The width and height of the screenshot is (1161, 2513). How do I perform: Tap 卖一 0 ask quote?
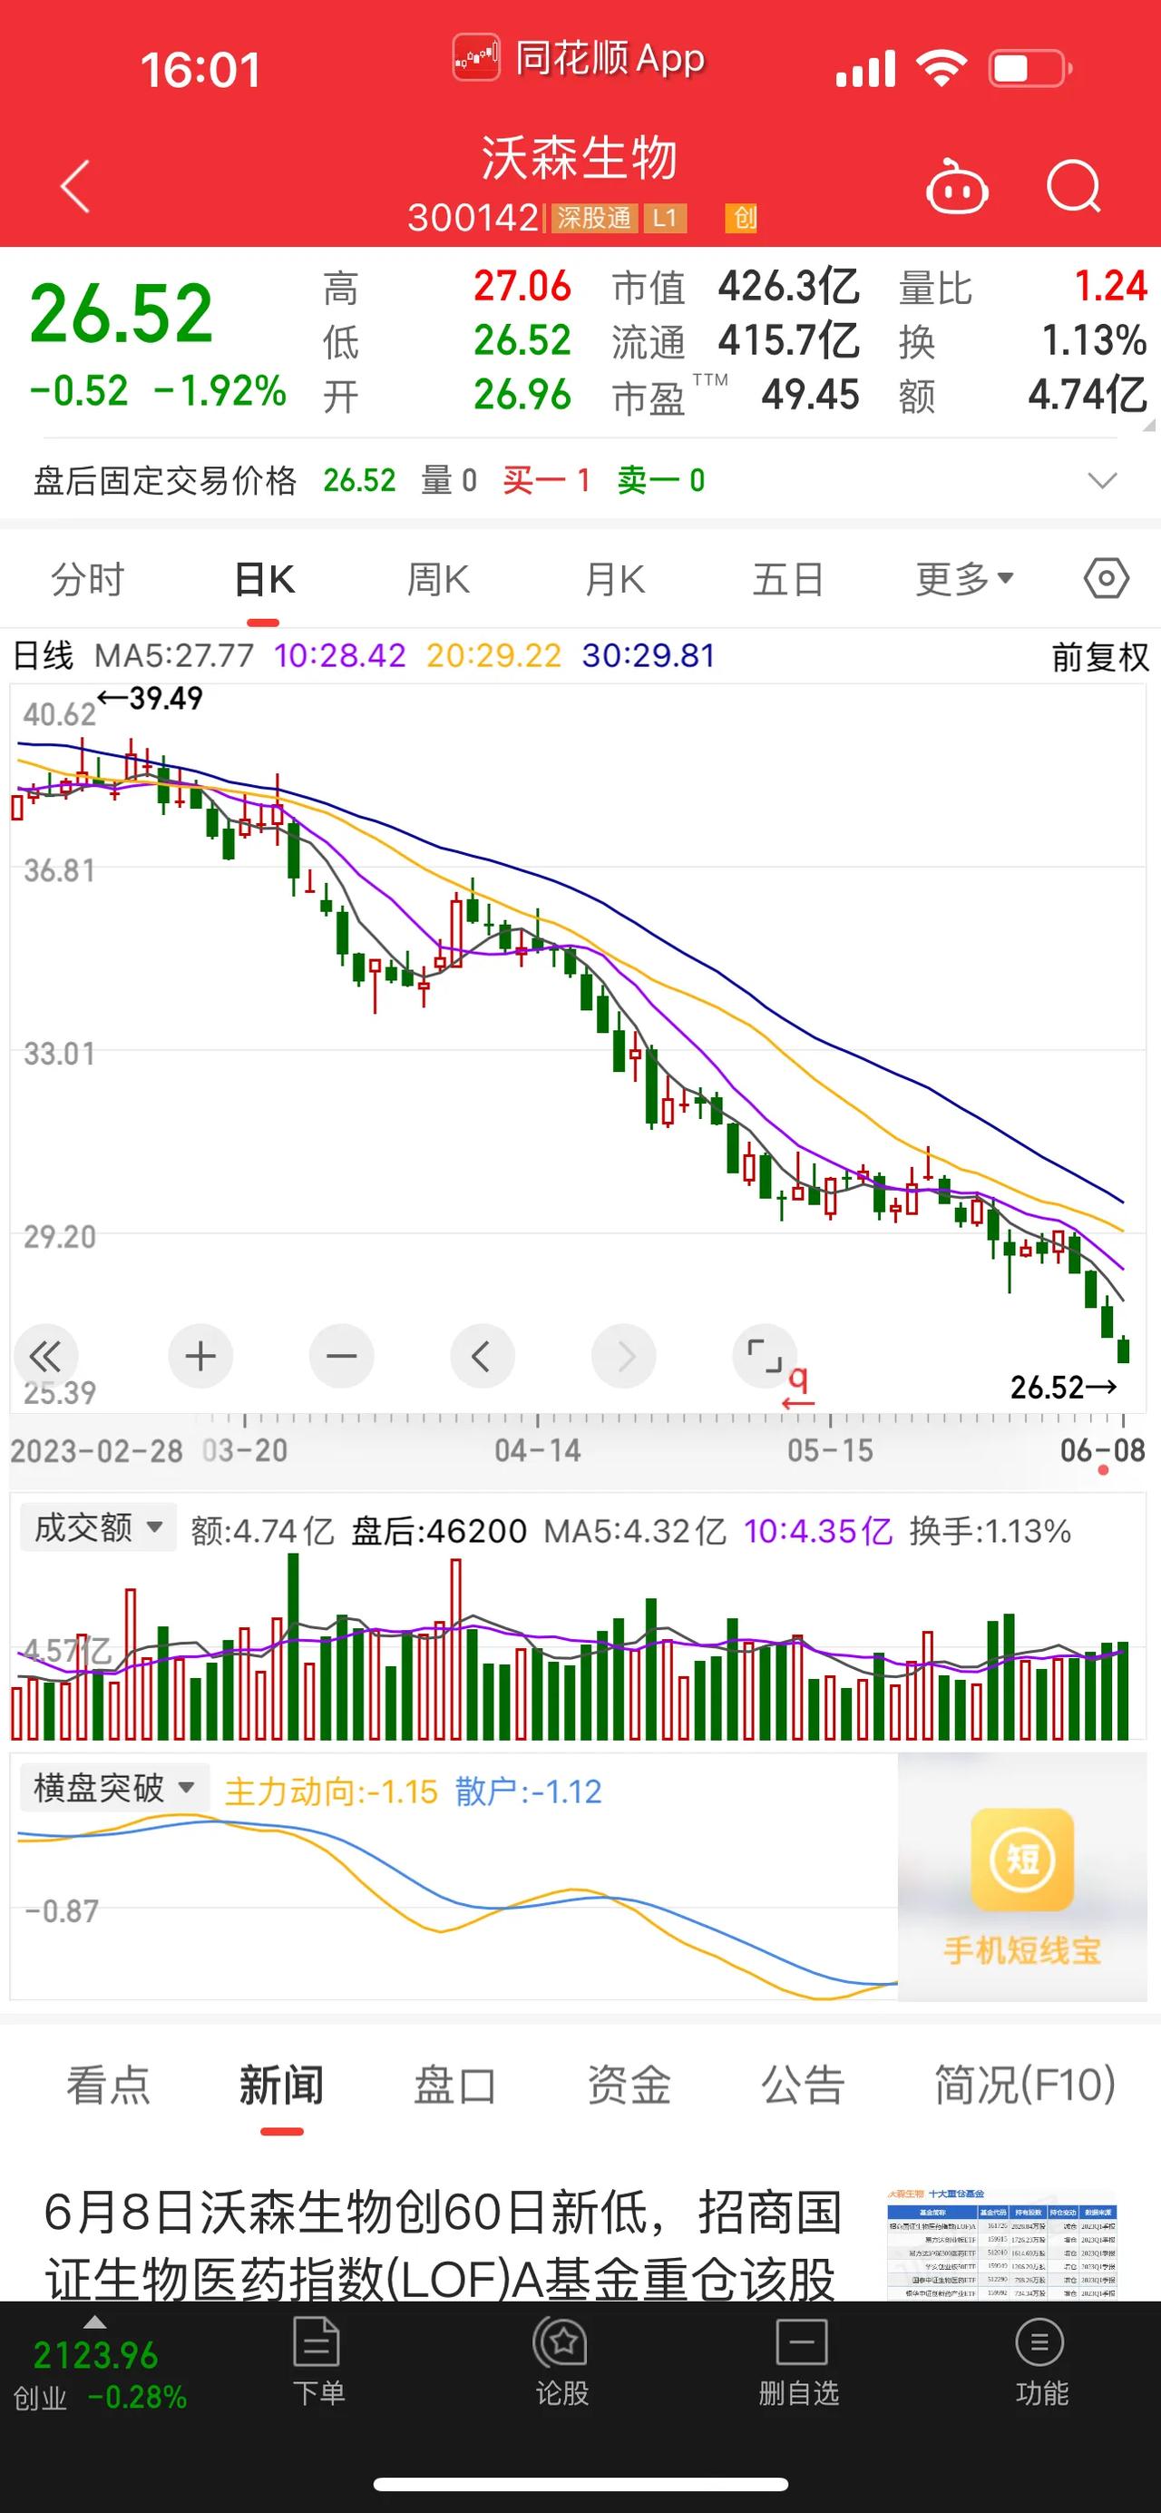point(661,480)
